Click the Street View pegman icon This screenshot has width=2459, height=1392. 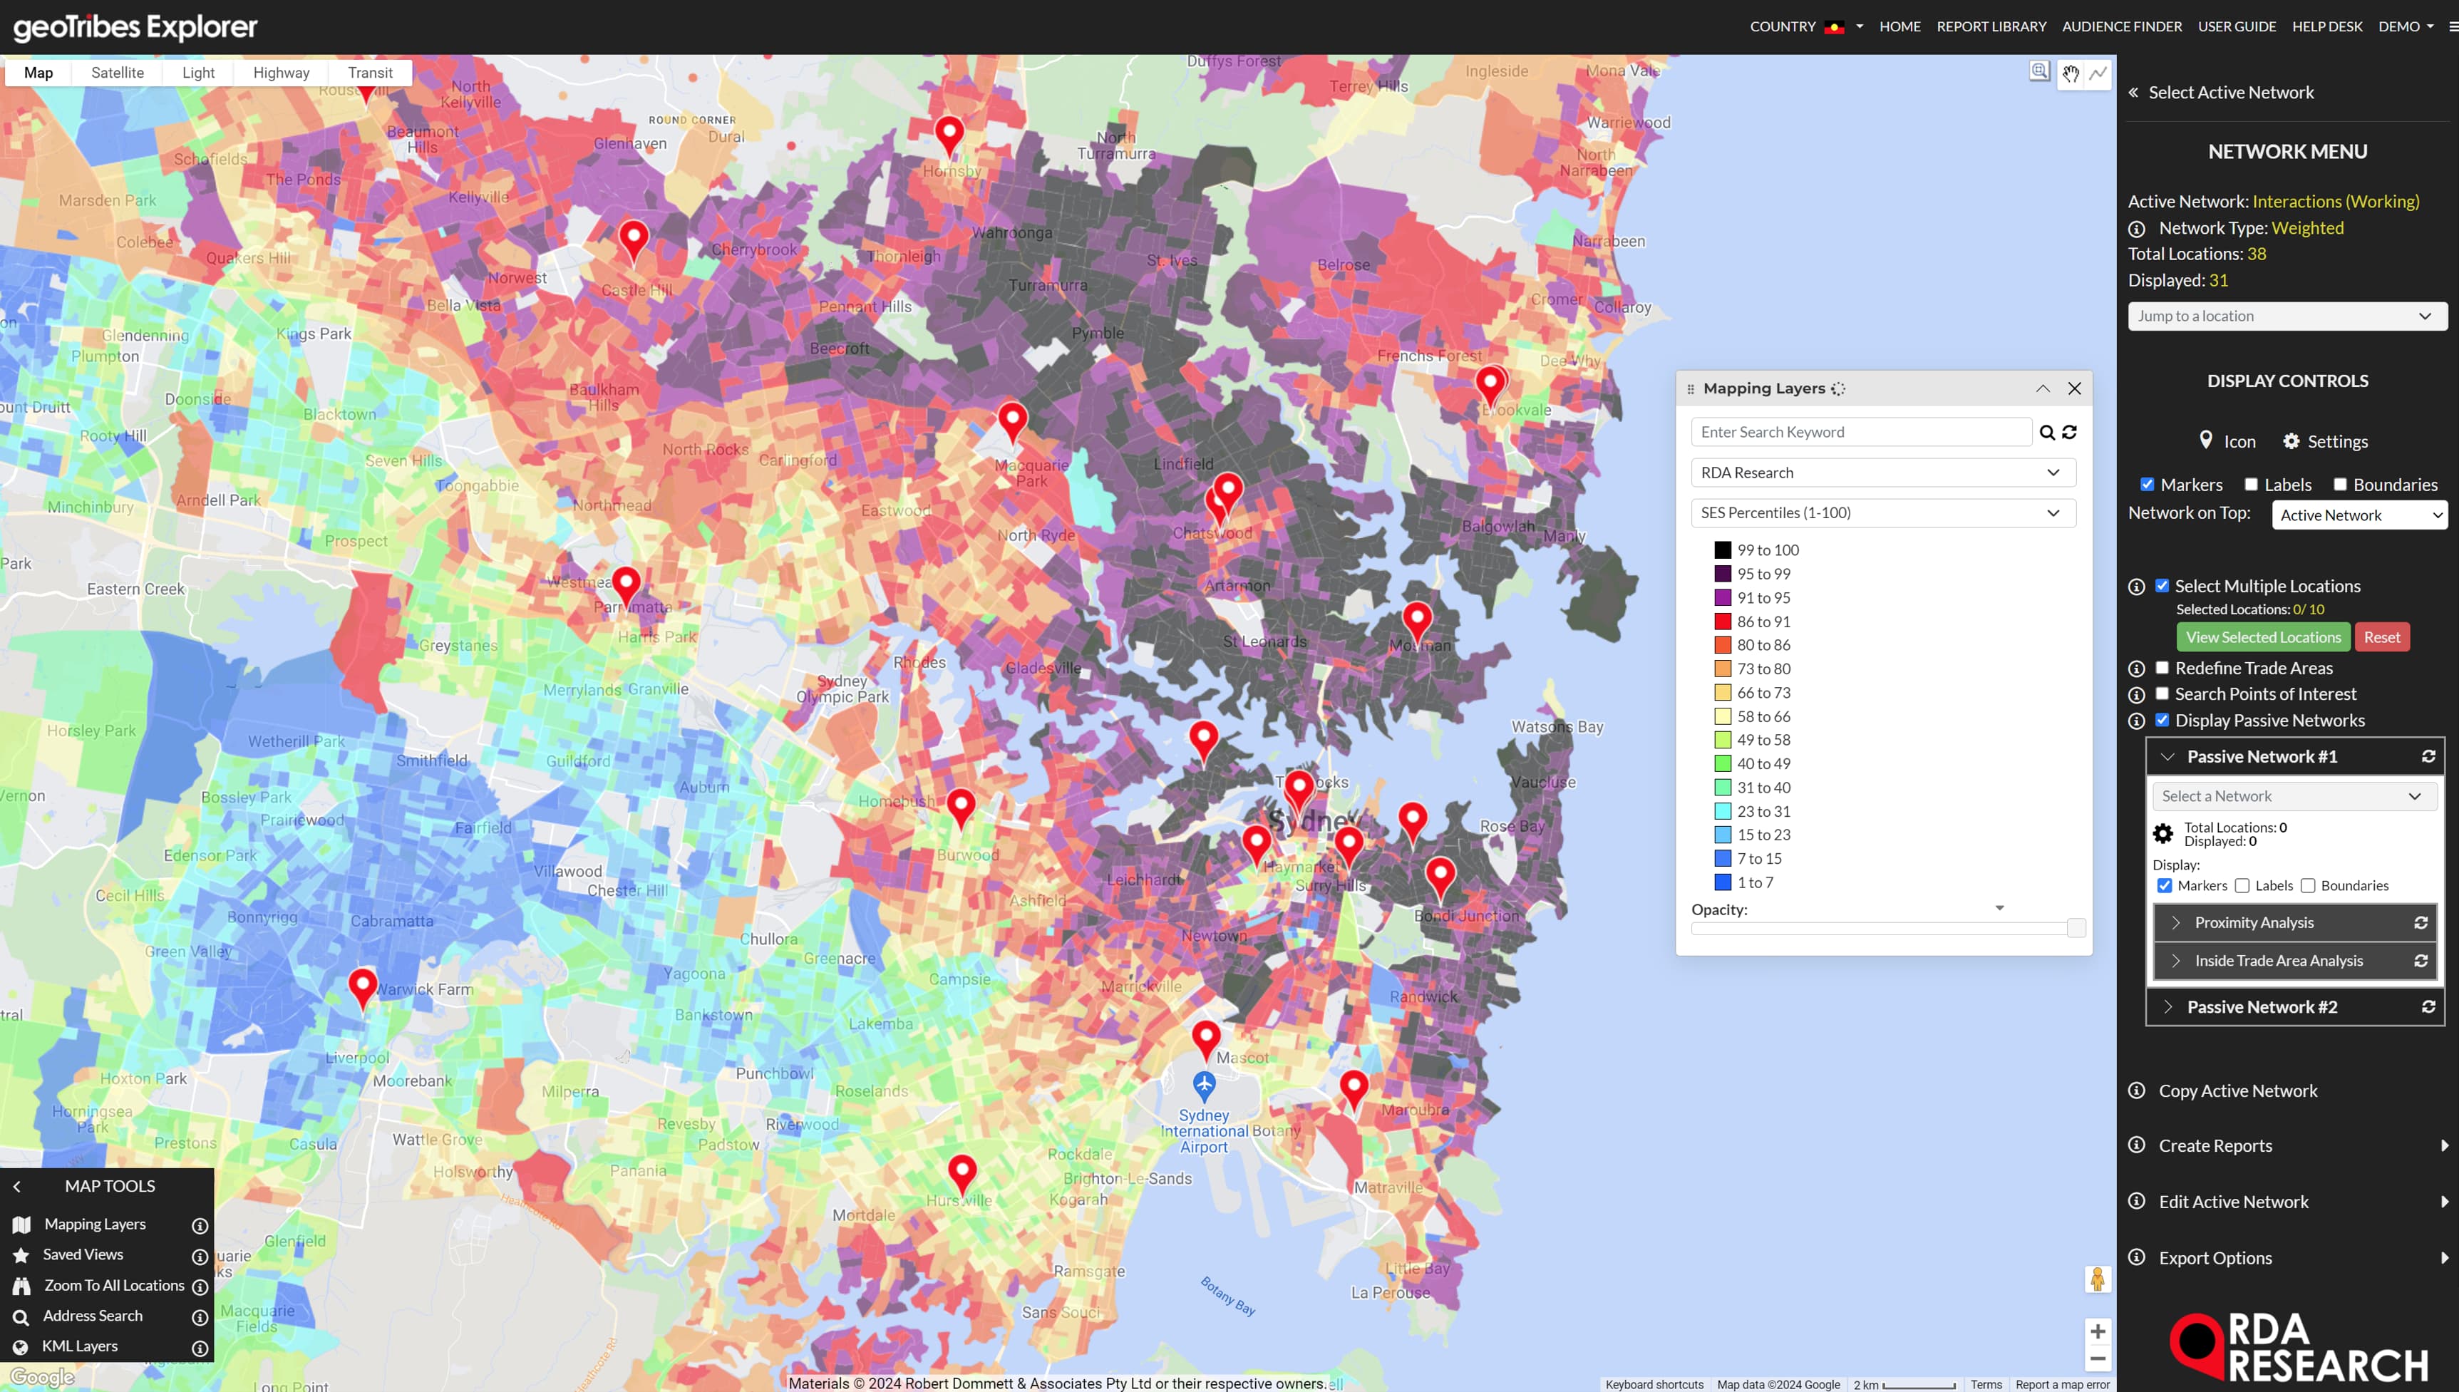pyautogui.click(x=2098, y=1279)
